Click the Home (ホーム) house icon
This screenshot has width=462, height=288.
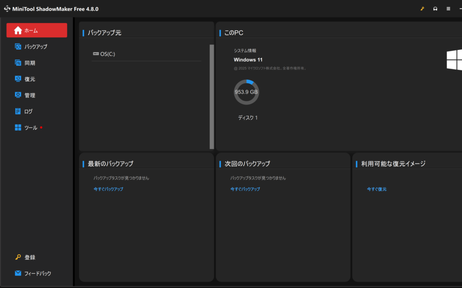click(x=18, y=31)
